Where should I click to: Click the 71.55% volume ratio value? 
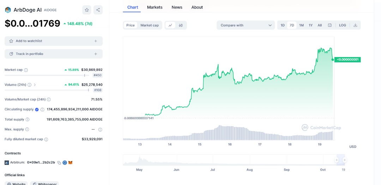96,99
